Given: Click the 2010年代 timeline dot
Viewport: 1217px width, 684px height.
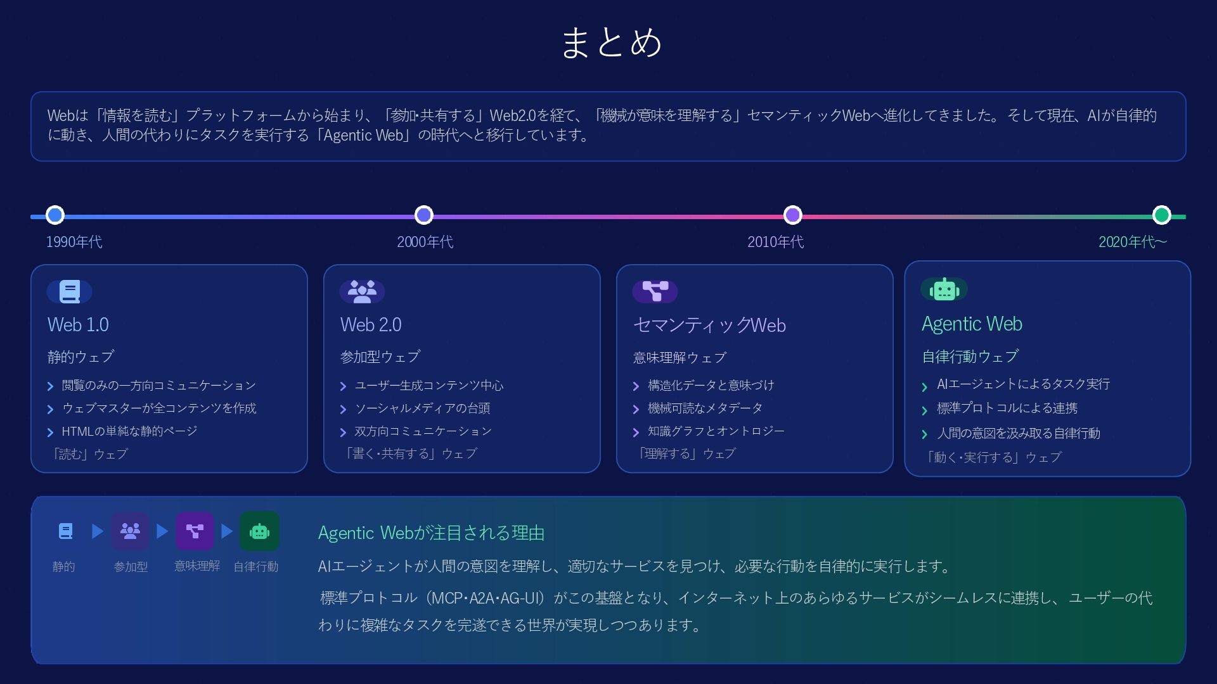Looking at the screenshot, I should pos(792,215).
